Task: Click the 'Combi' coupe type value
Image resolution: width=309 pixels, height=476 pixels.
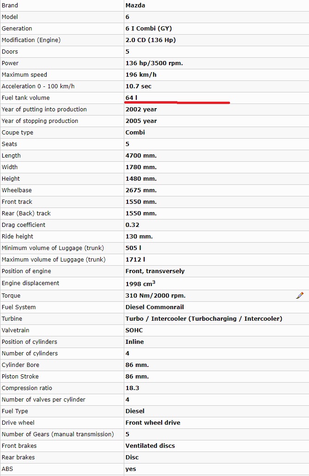Action: (x=135, y=132)
